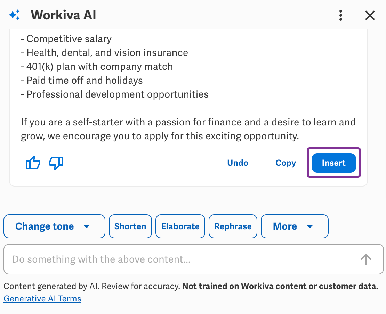386x314 pixels.
Task: Click Rephrase to rewrite the content
Action: [233, 226]
